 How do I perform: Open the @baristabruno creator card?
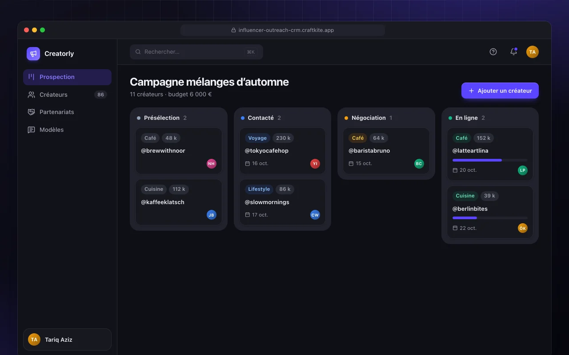coord(386,151)
